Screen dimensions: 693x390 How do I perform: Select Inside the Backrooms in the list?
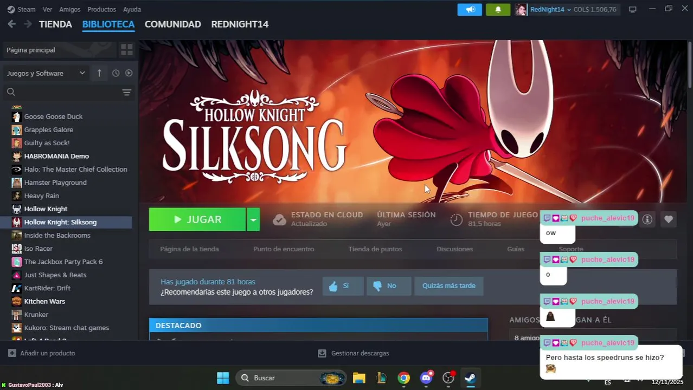57,236
